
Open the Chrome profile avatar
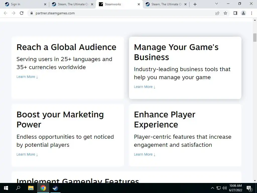point(243,13)
